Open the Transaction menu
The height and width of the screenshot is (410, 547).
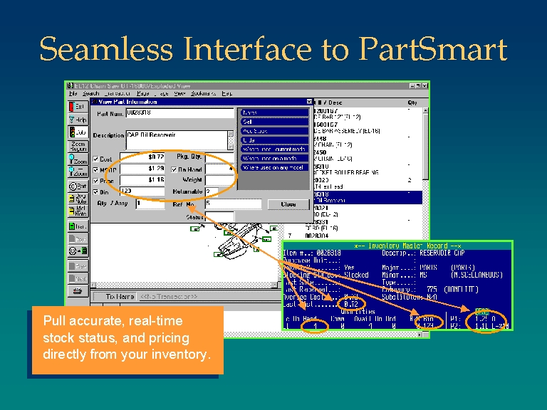pyautogui.click(x=118, y=93)
